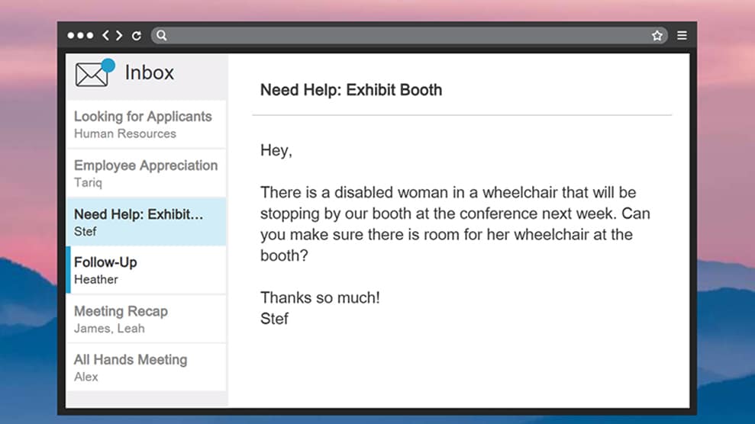The width and height of the screenshot is (755, 424).
Task: Open the All Hands Meeting email from Alex
Action: click(x=146, y=368)
